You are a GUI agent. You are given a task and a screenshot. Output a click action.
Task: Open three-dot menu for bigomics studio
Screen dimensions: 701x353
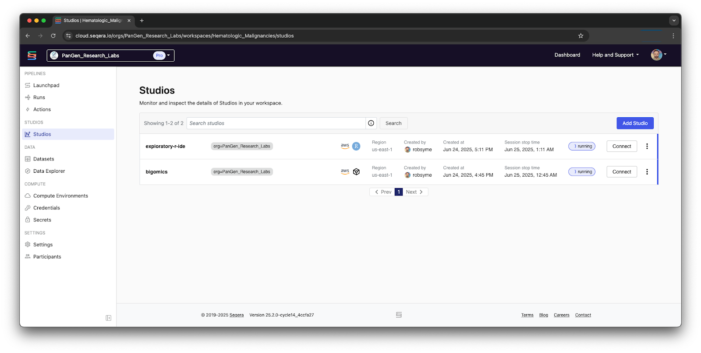(x=647, y=172)
